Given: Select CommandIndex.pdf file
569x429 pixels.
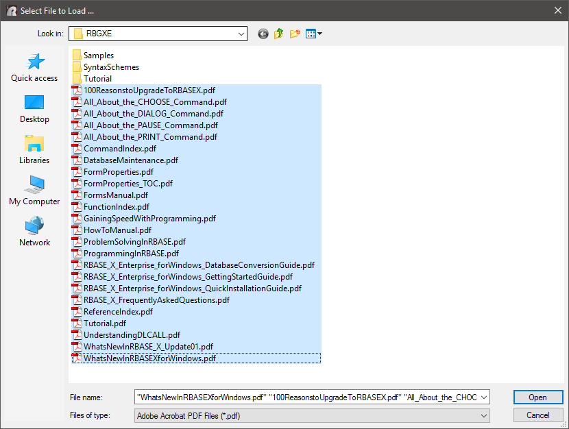Looking at the screenshot, I should coord(119,149).
